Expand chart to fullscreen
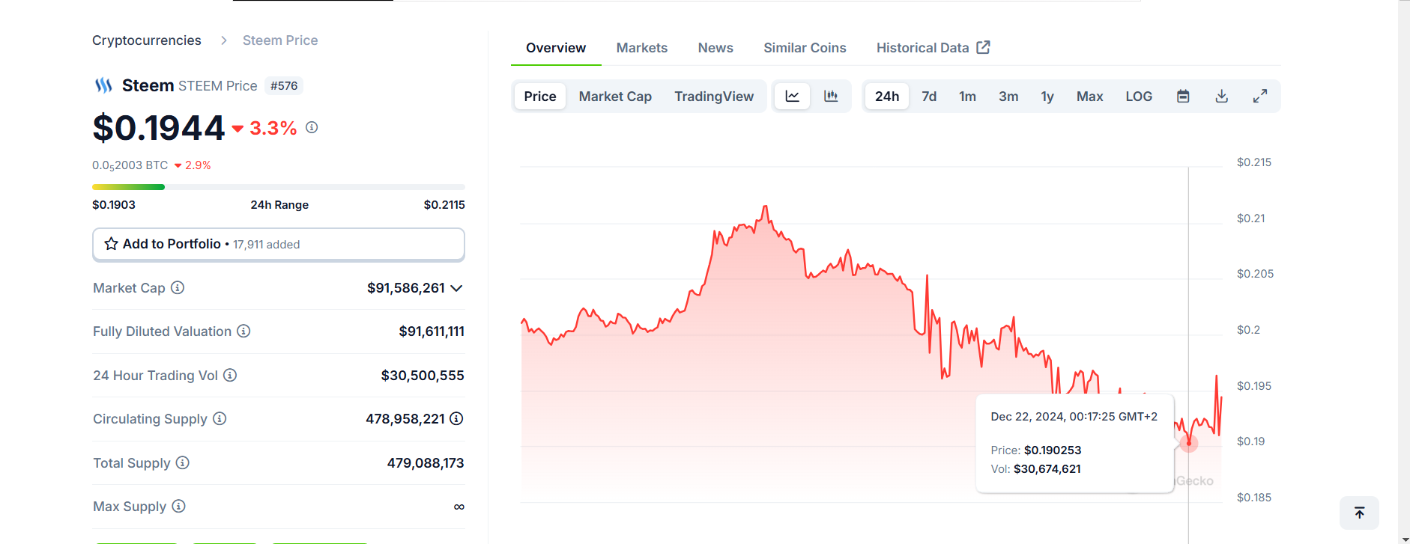 (1260, 97)
